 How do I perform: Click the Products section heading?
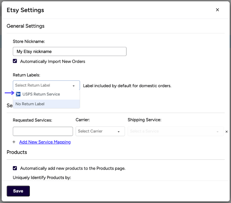click(x=17, y=152)
